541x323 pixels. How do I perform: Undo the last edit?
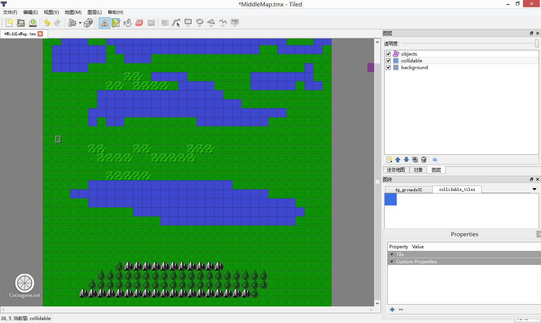47,23
